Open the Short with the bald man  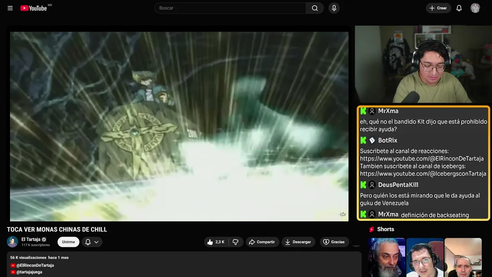click(x=463, y=257)
